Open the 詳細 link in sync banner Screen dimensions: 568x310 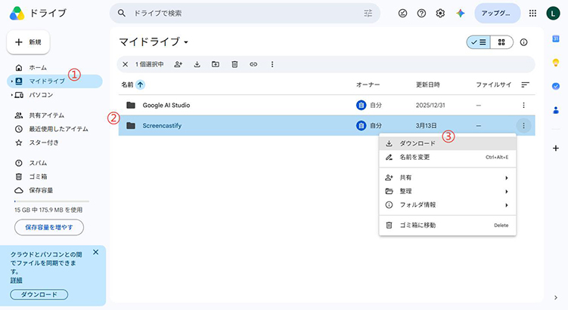click(x=16, y=281)
